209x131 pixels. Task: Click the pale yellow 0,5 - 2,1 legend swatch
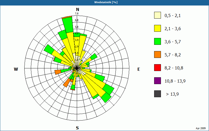pyautogui.click(x=158, y=15)
